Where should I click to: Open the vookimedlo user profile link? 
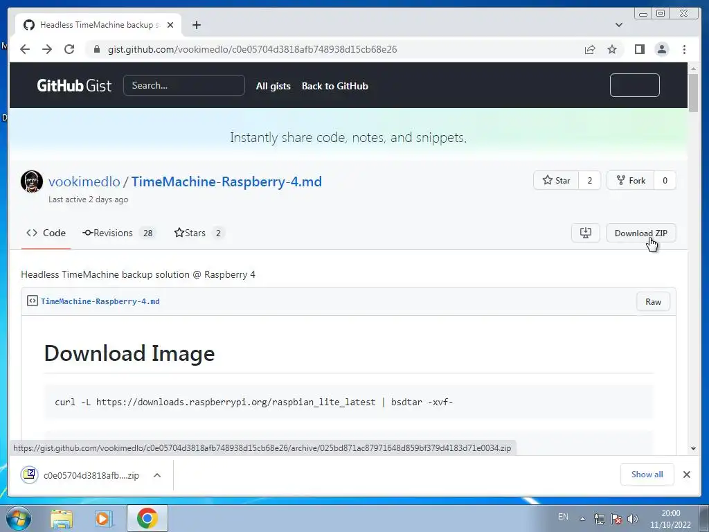click(x=84, y=181)
